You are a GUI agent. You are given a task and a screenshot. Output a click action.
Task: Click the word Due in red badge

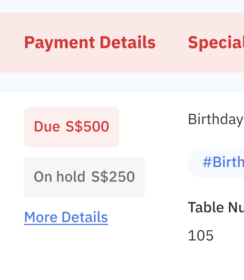(47, 127)
